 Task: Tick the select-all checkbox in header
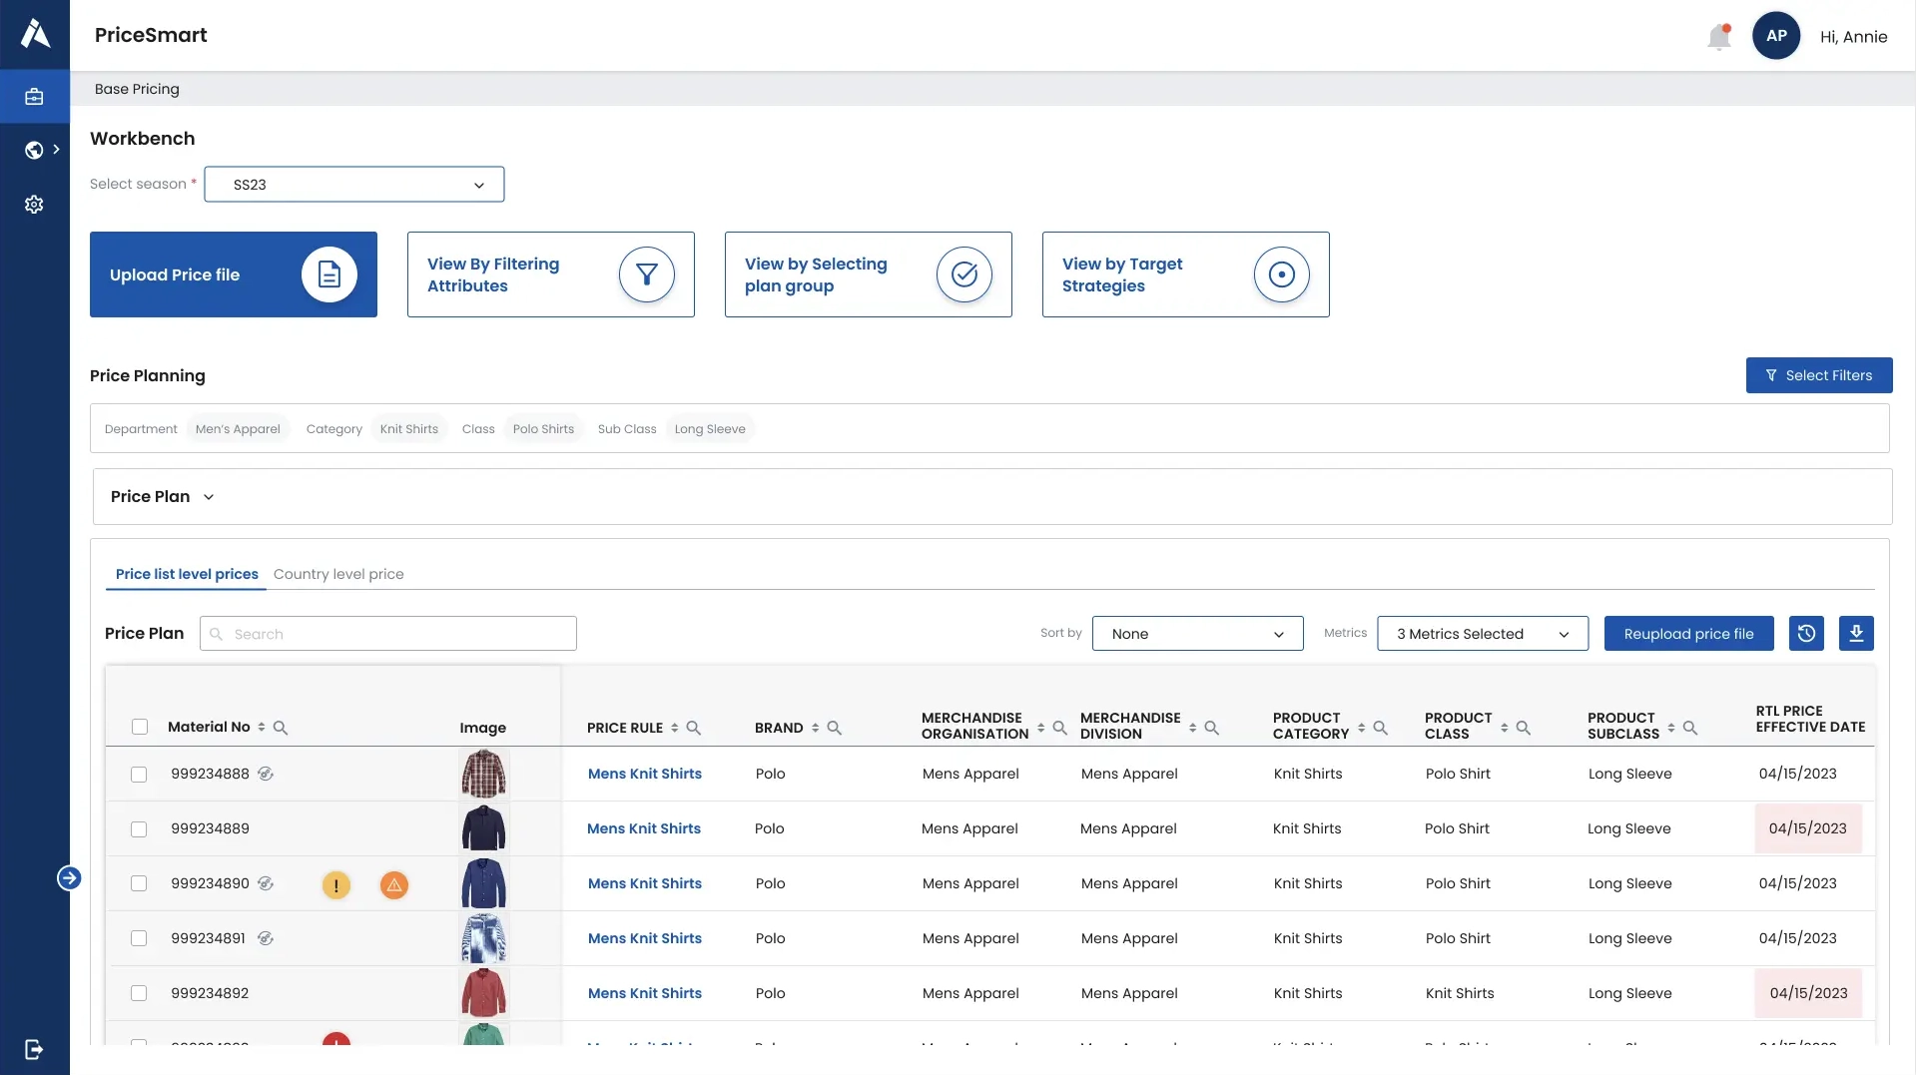[140, 727]
